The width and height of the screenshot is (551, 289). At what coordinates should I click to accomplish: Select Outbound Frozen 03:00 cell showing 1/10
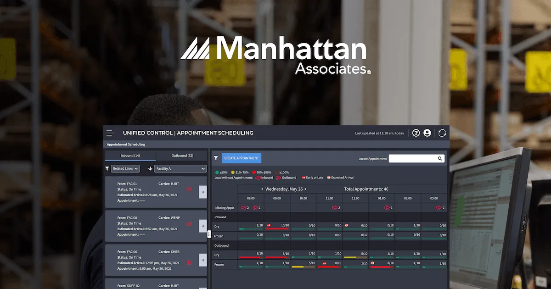click(x=434, y=264)
